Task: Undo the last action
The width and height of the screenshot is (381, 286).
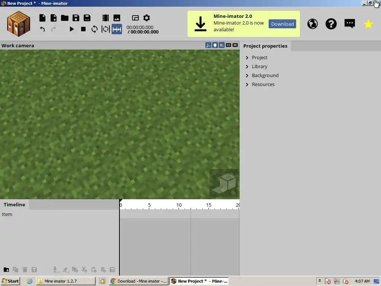Action: click(42, 29)
